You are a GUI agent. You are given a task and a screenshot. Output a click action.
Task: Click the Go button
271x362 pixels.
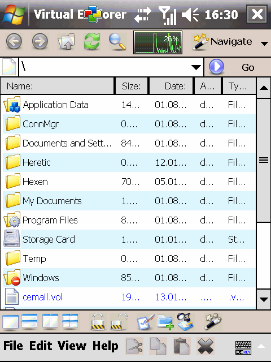pos(238,67)
